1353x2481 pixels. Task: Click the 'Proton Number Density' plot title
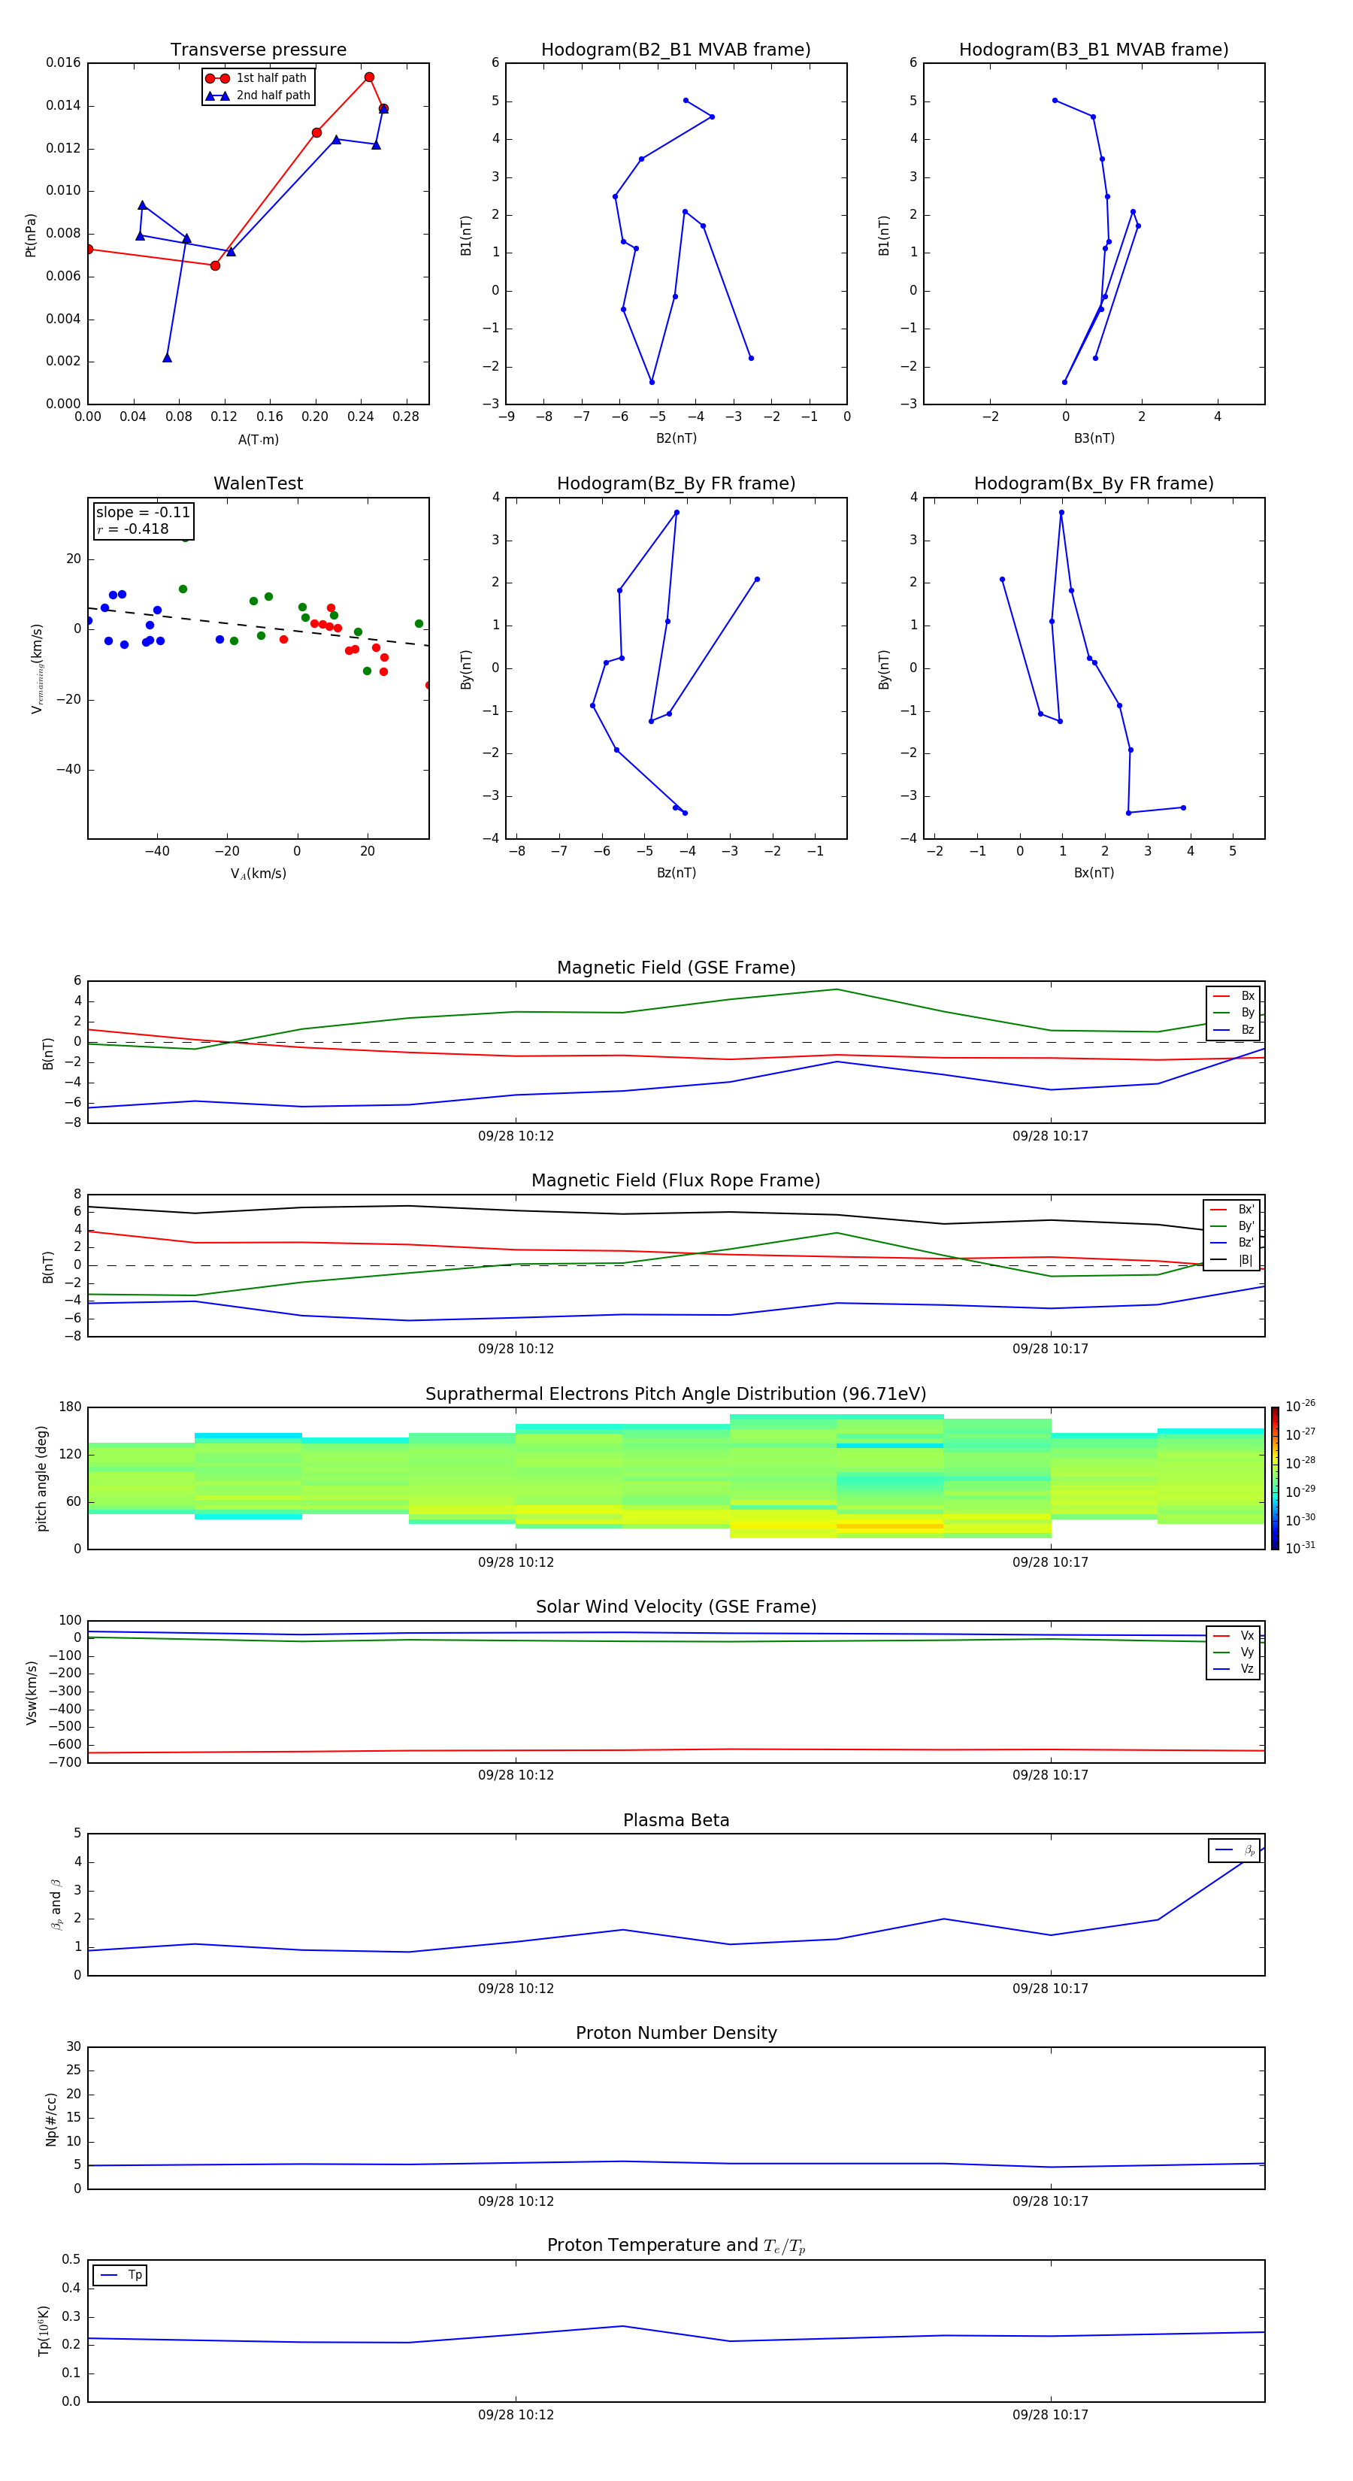676,2033
